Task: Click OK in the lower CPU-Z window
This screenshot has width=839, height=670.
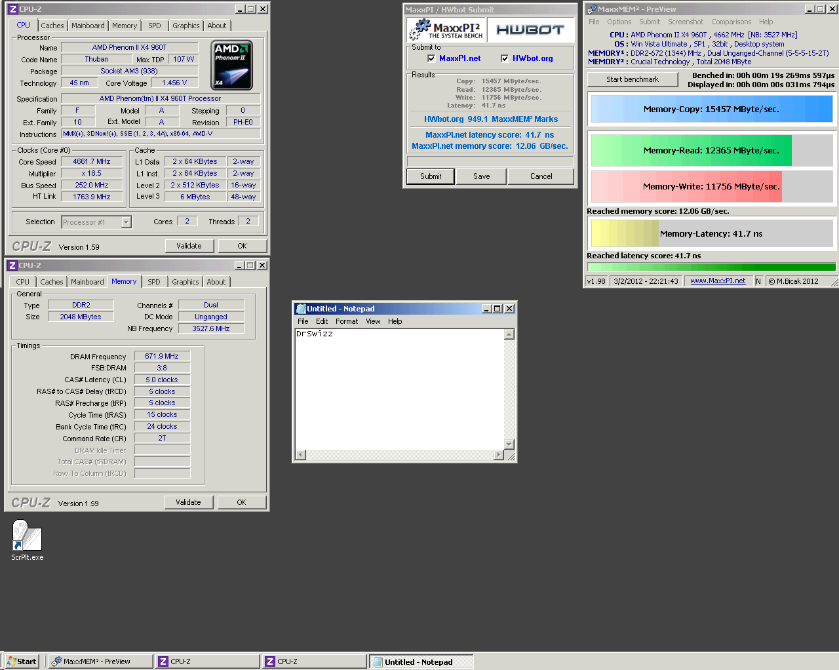Action: point(241,502)
